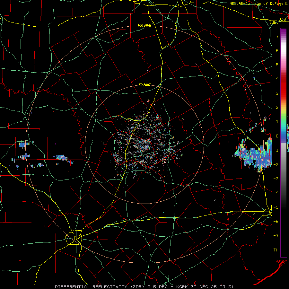Click the "3" value on the color scale
Viewport: 289px width, 289px height.
pyautogui.click(x=277, y=93)
